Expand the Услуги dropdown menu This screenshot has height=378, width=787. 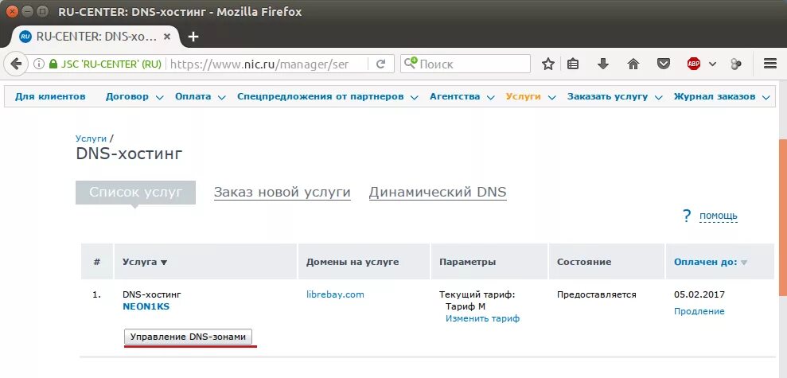point(531,96)
